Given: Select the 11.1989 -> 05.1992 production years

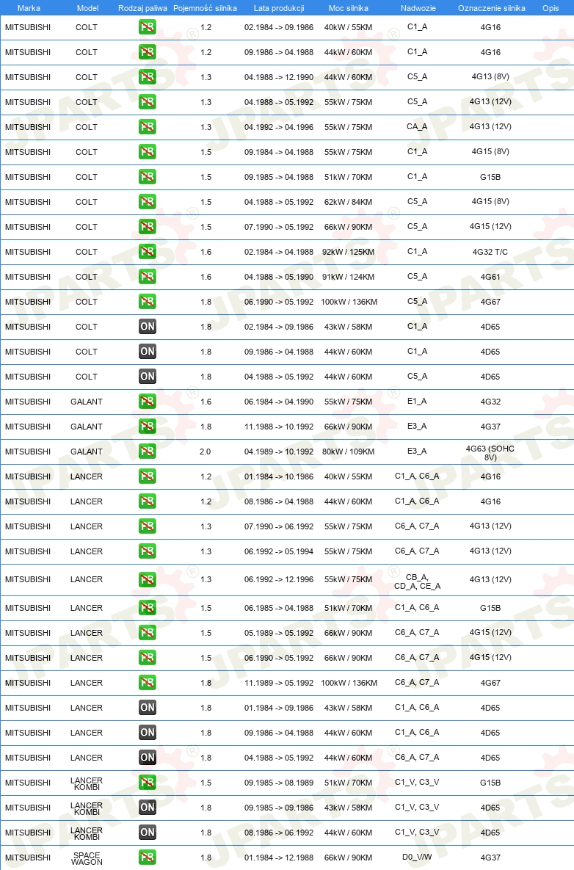Looking at the screenshot, I should pos(279,683).
